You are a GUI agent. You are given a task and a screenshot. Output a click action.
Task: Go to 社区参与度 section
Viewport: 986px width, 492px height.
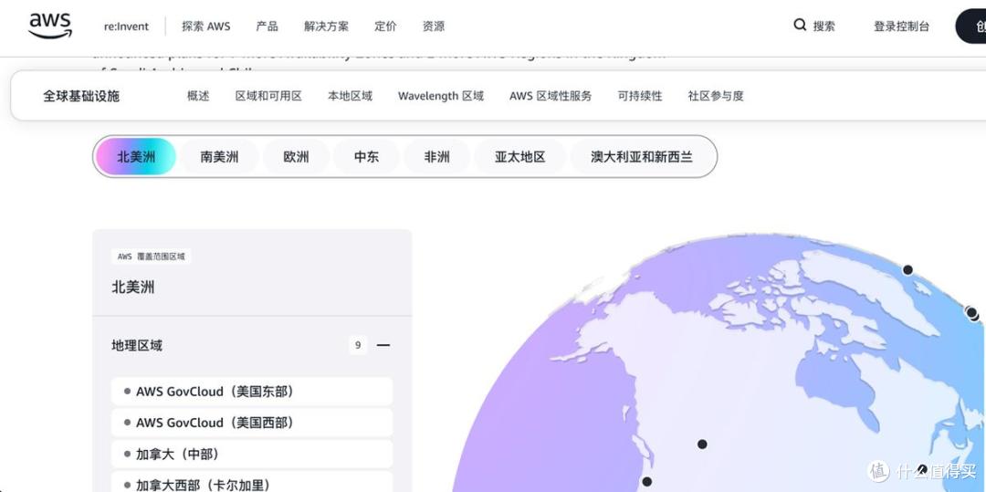(716, 96)
